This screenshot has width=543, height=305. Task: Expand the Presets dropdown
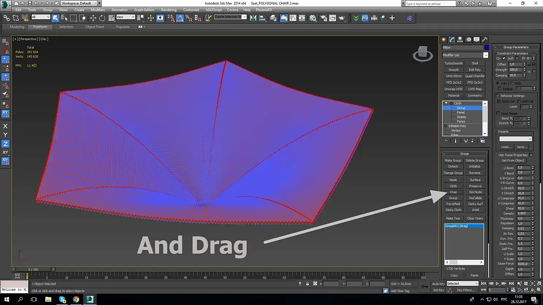tap(515, 139)
